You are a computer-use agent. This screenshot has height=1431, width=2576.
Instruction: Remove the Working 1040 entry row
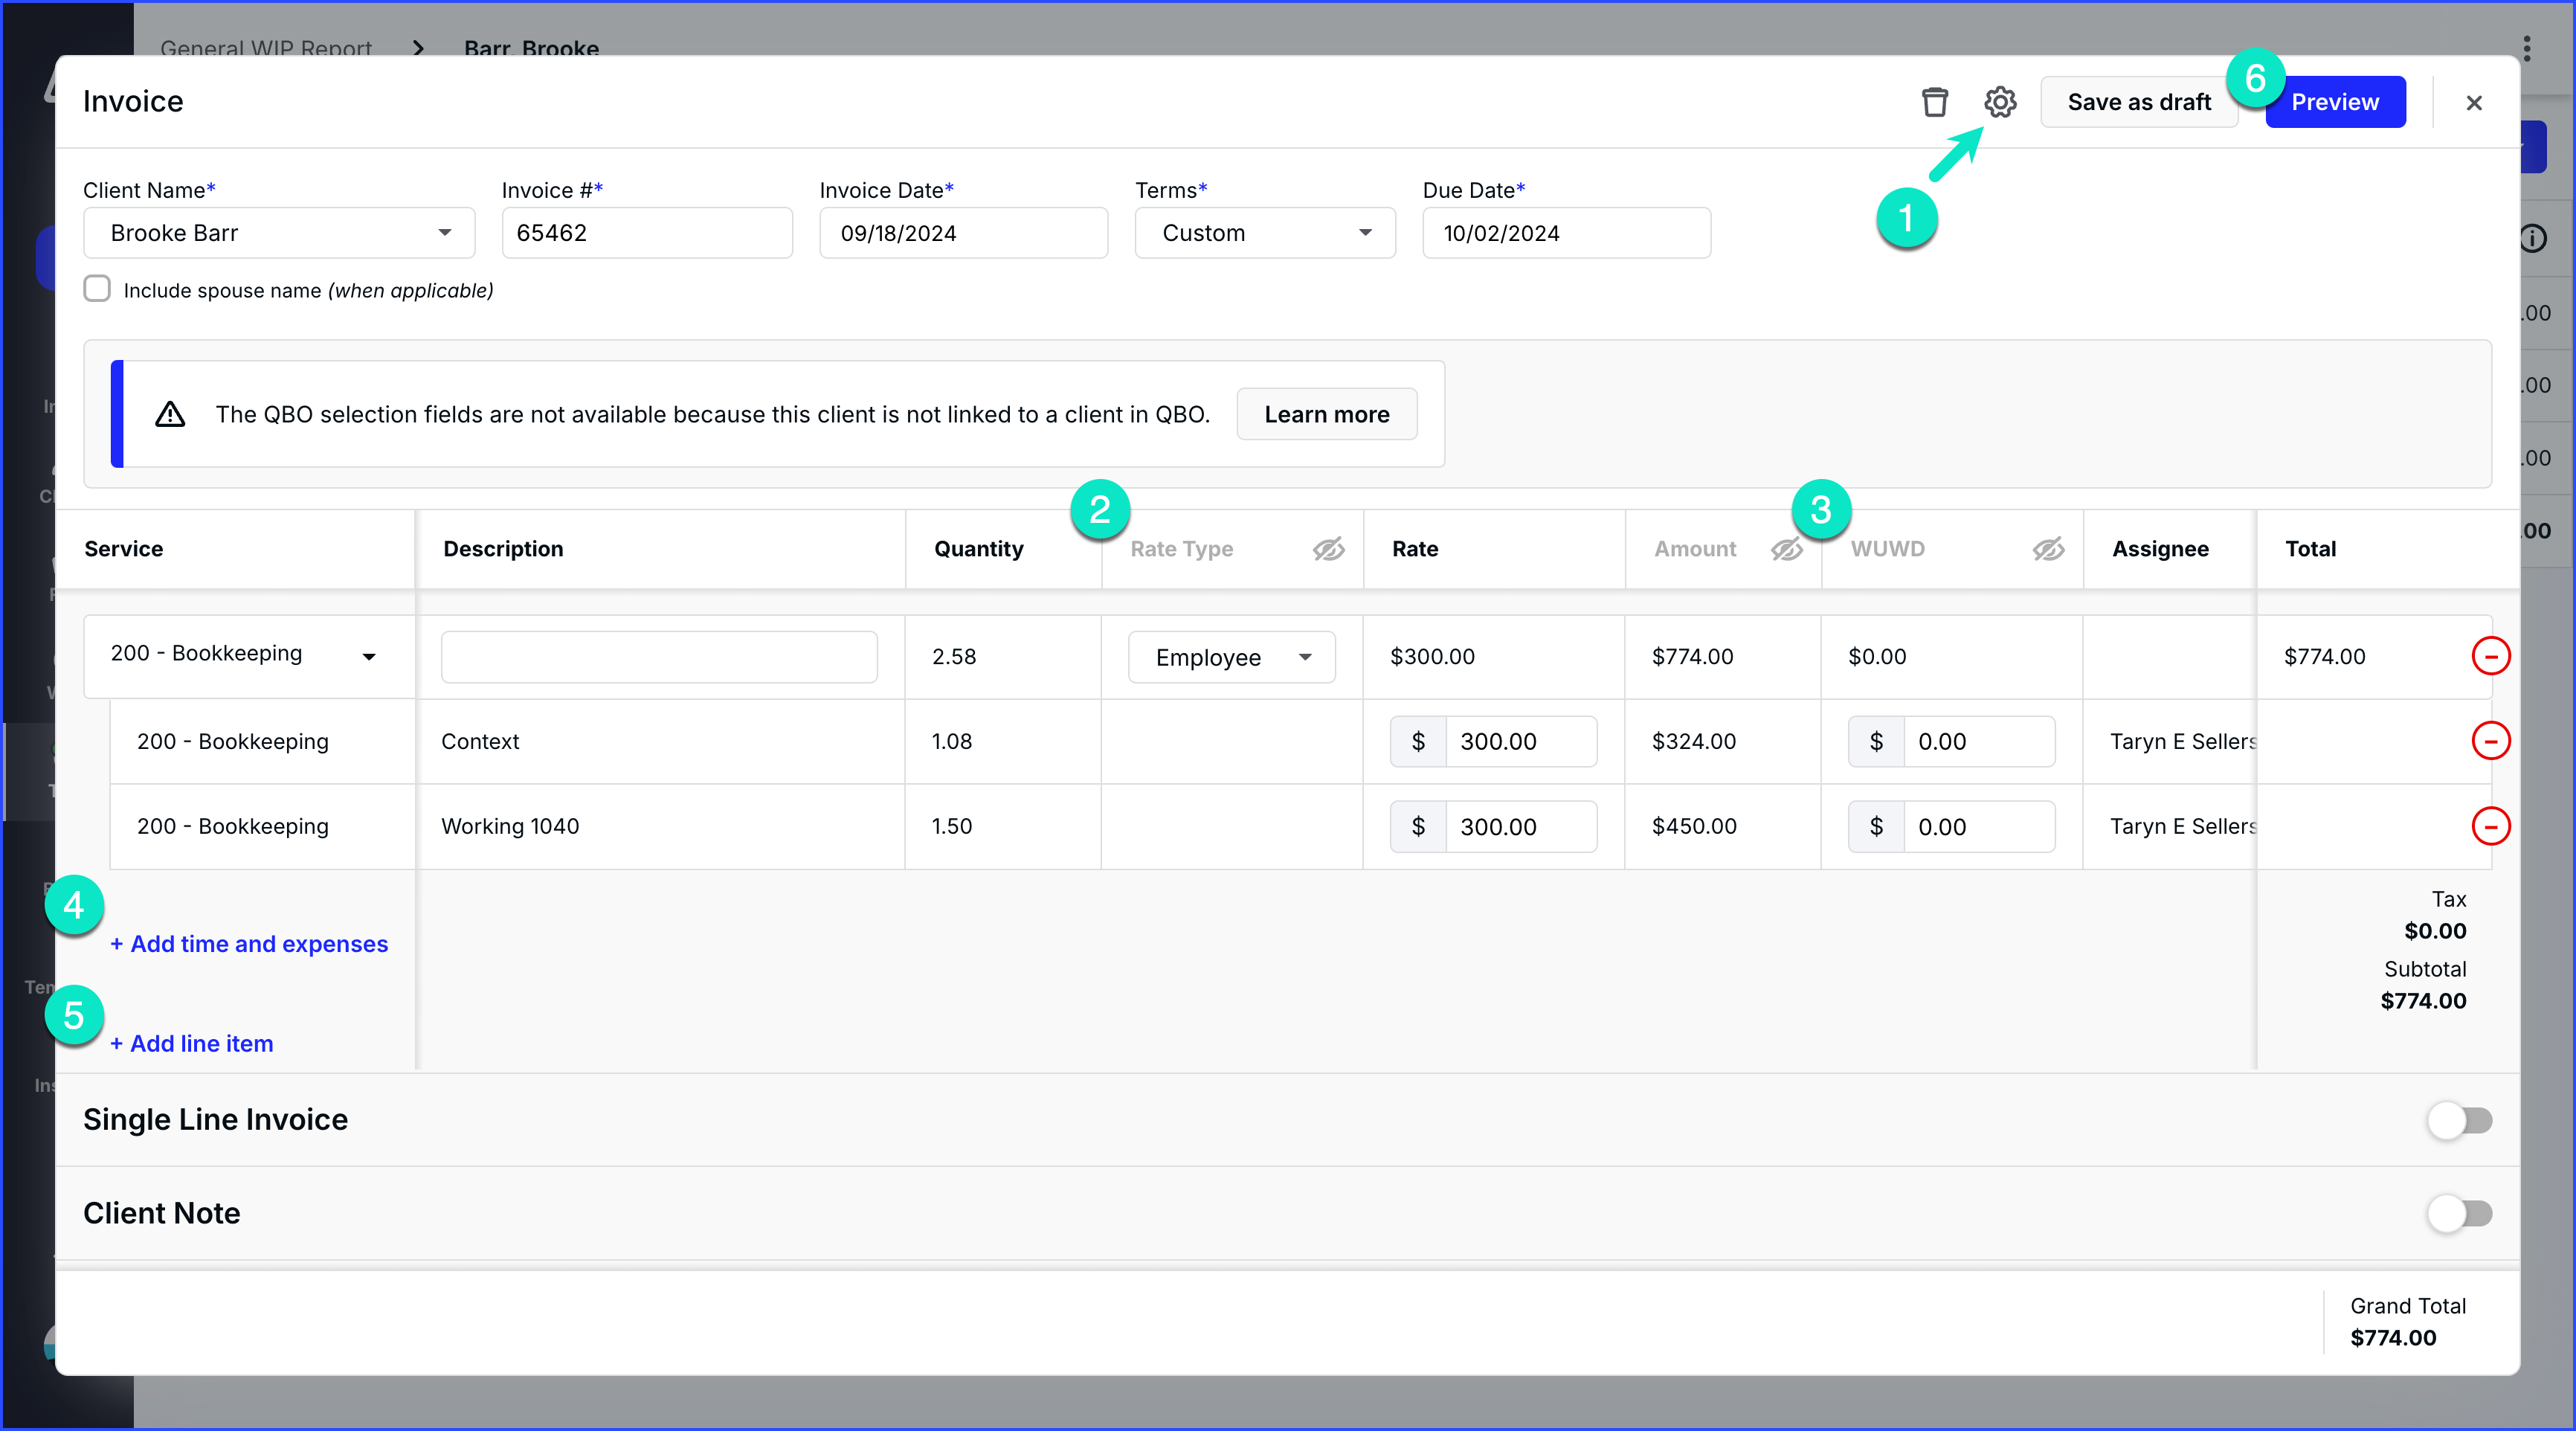pyautogui.click(x=2490, y=826)
